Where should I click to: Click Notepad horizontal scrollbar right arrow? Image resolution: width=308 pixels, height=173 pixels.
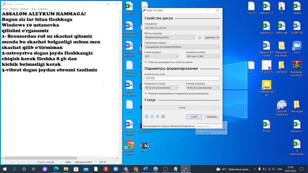tap(117, 158)
